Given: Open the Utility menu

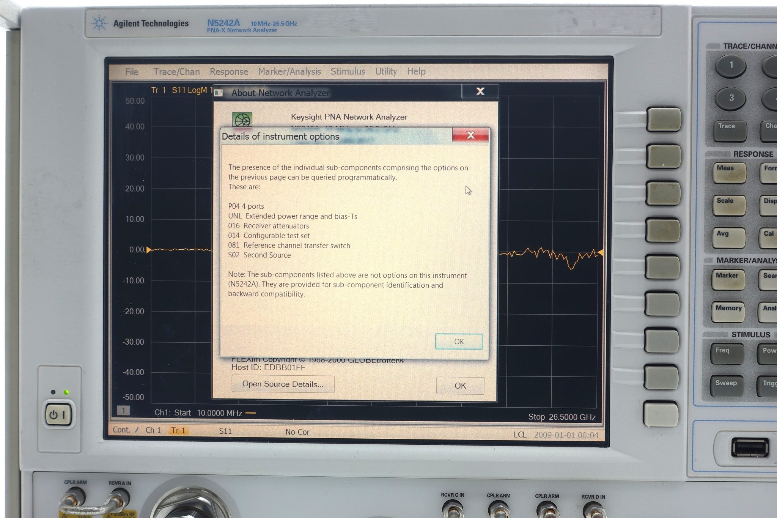Looking at the screenshot, I should pos(386,71).
